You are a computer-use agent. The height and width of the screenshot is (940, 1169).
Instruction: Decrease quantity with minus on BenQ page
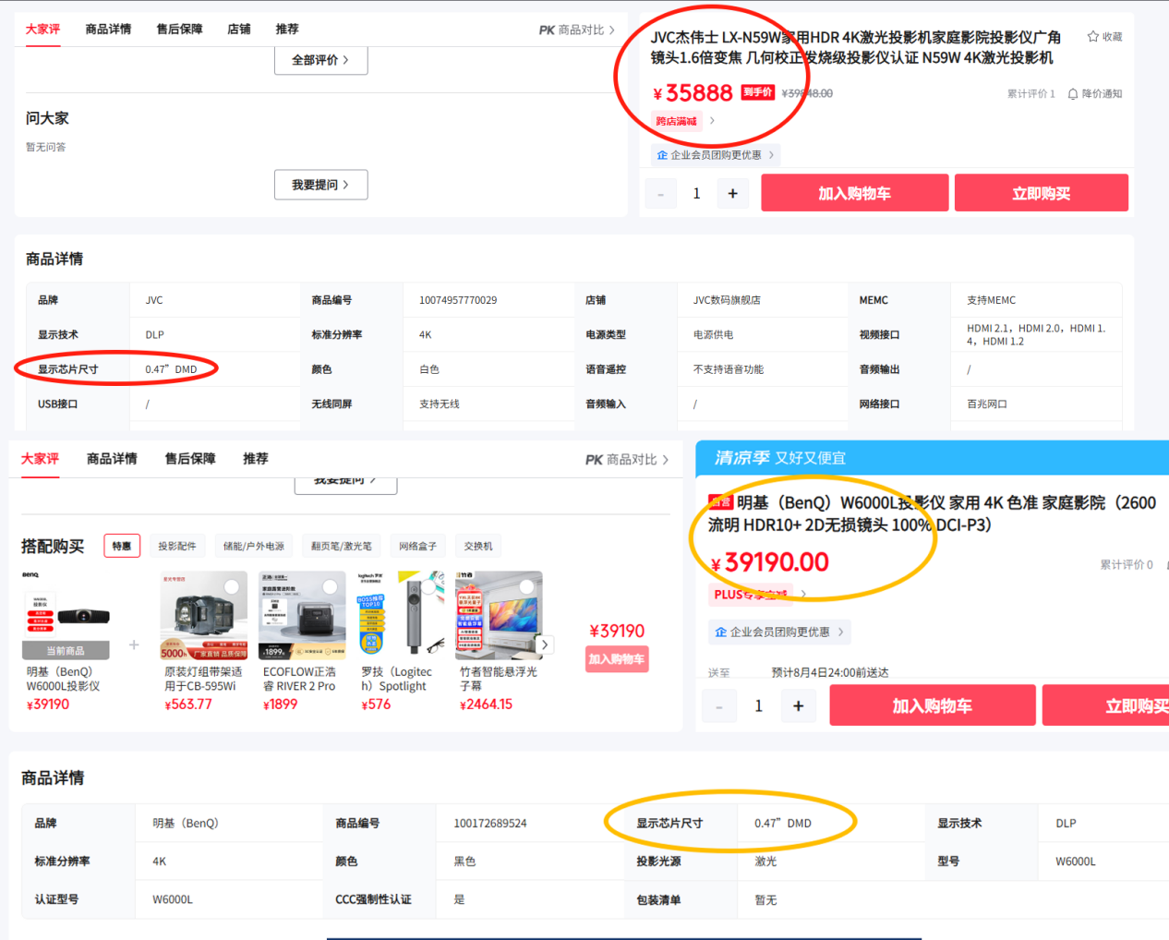(x=719, y=706)
